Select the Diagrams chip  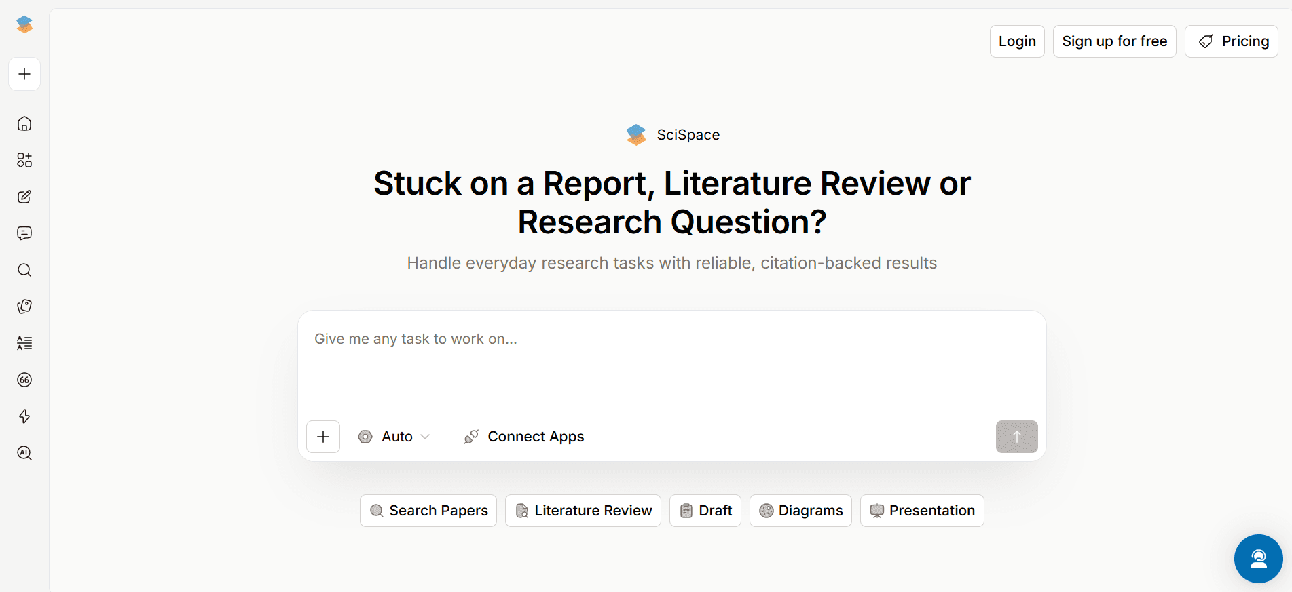click(800, 511)
